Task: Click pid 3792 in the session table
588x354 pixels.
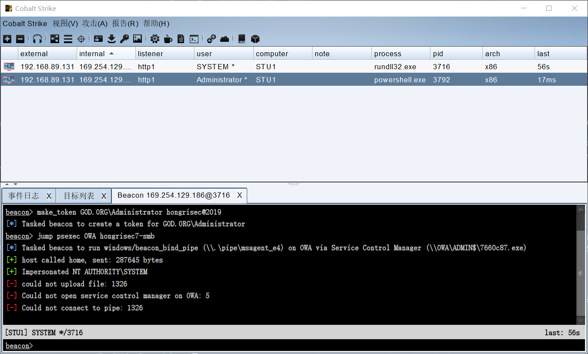Action: pos(457,80)
